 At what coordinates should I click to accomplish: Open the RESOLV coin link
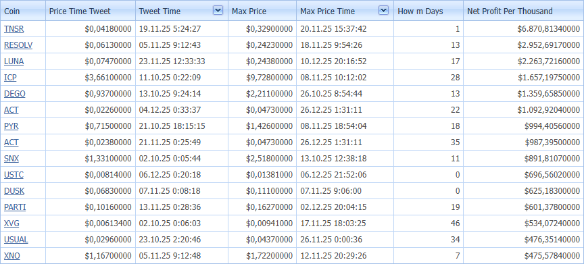pos(18,45)
